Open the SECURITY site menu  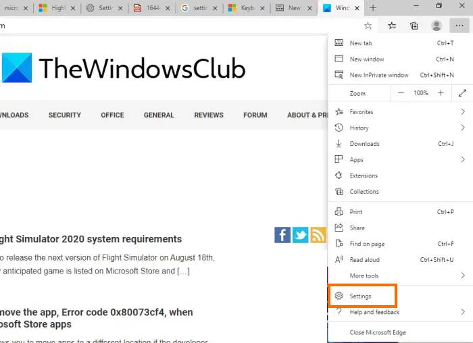[65, 115]
